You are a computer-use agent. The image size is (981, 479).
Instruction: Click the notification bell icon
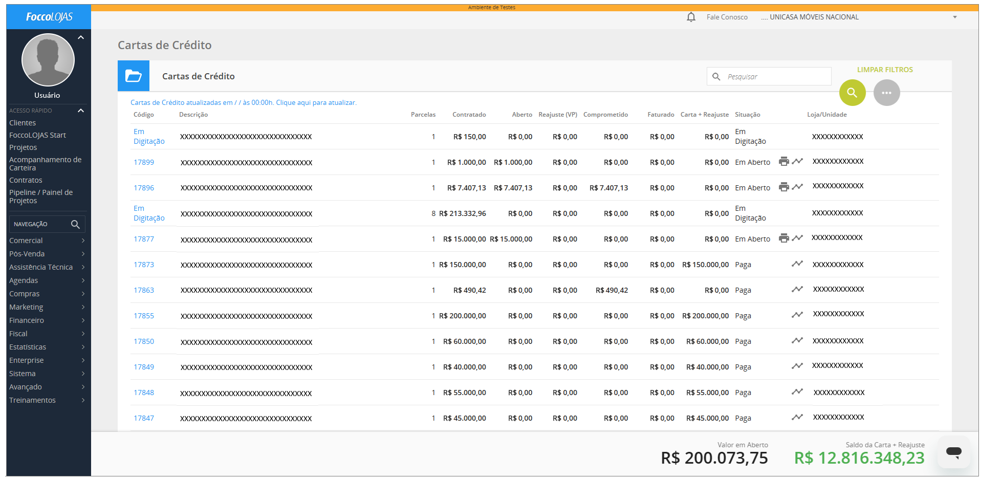pos(691,17)
